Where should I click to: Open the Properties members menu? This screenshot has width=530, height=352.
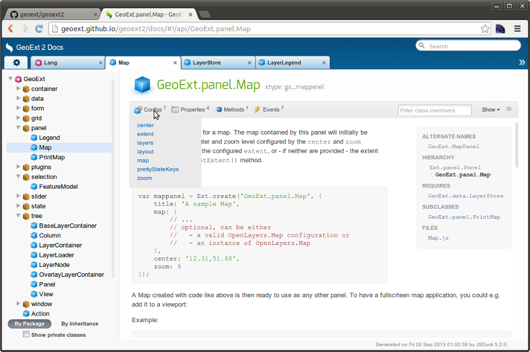pyautogui.click(x=190, y=109)
